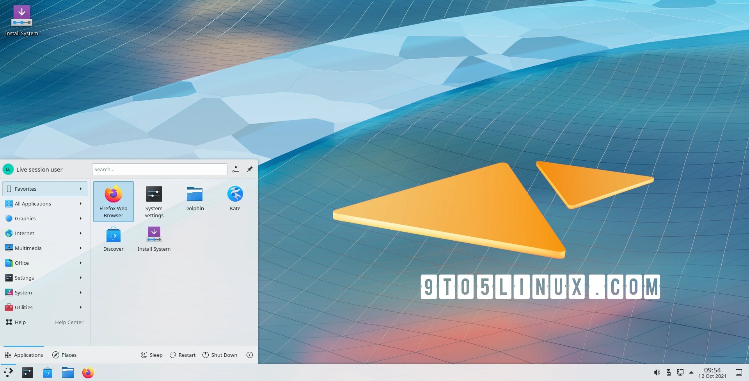Expand the Graphics application category
749x381 pixels.
click(44, 218)
